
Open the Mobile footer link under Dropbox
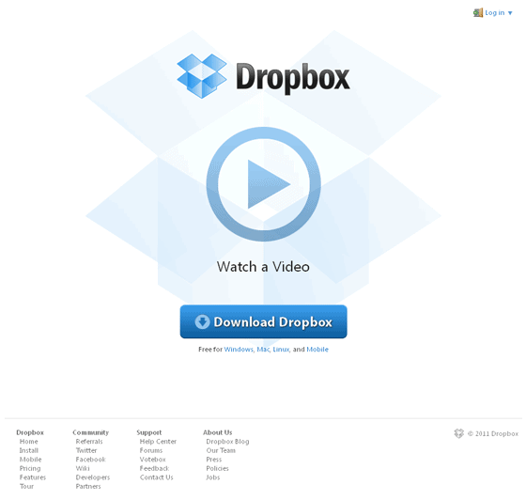(x=30, y=460)
